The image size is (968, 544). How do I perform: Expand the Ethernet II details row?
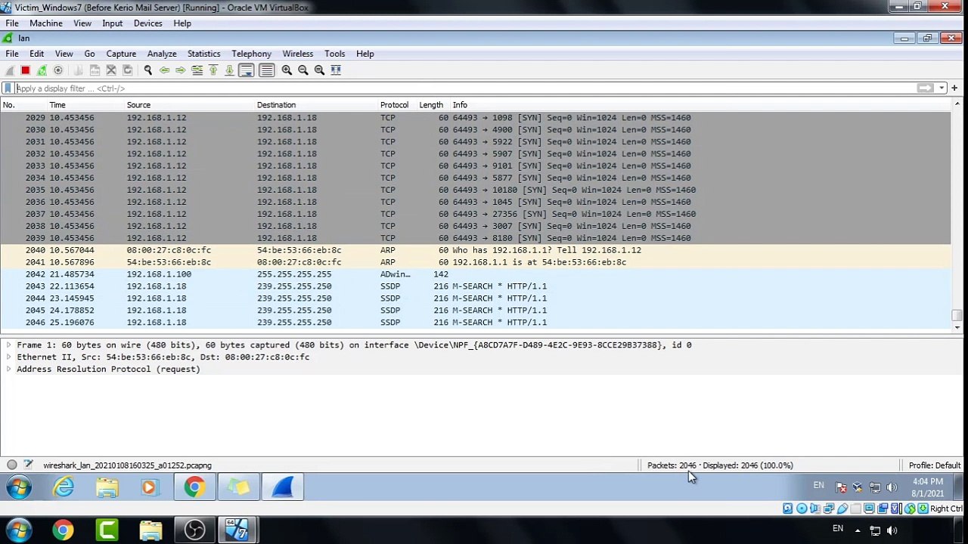(x=8, y=357)
